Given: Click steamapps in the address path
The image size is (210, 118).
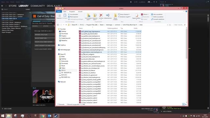Looking at the screenshot, I should point(109,25).
